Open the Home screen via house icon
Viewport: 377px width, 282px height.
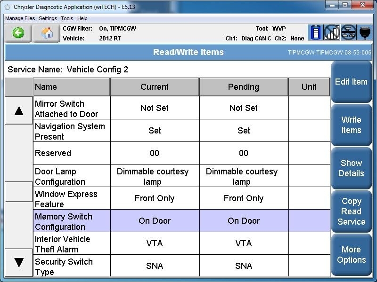click(x=46, y=33)
